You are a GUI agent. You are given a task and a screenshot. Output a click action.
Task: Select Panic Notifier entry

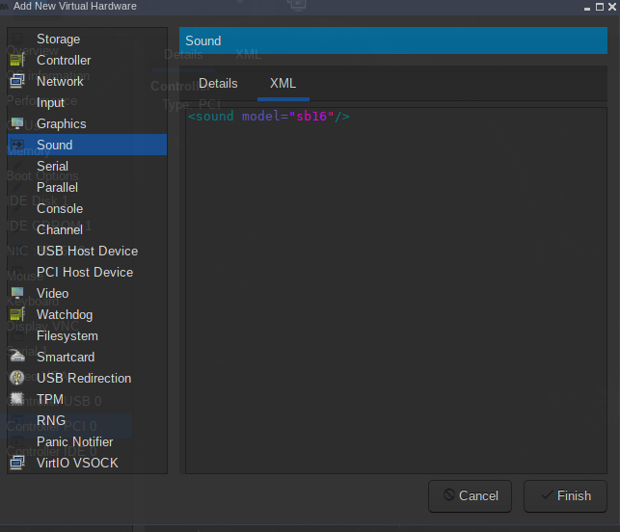click(87, 441)
